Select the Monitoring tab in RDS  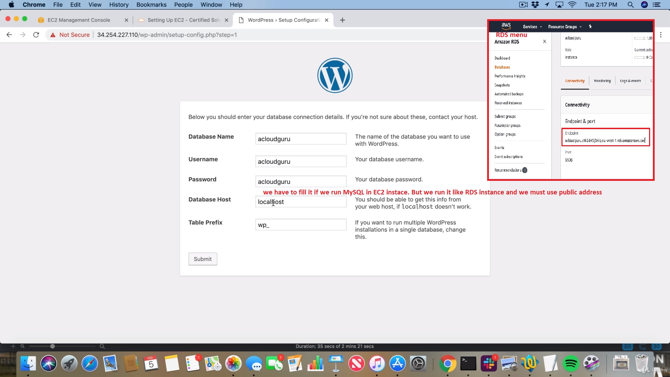tap(602, 81)
